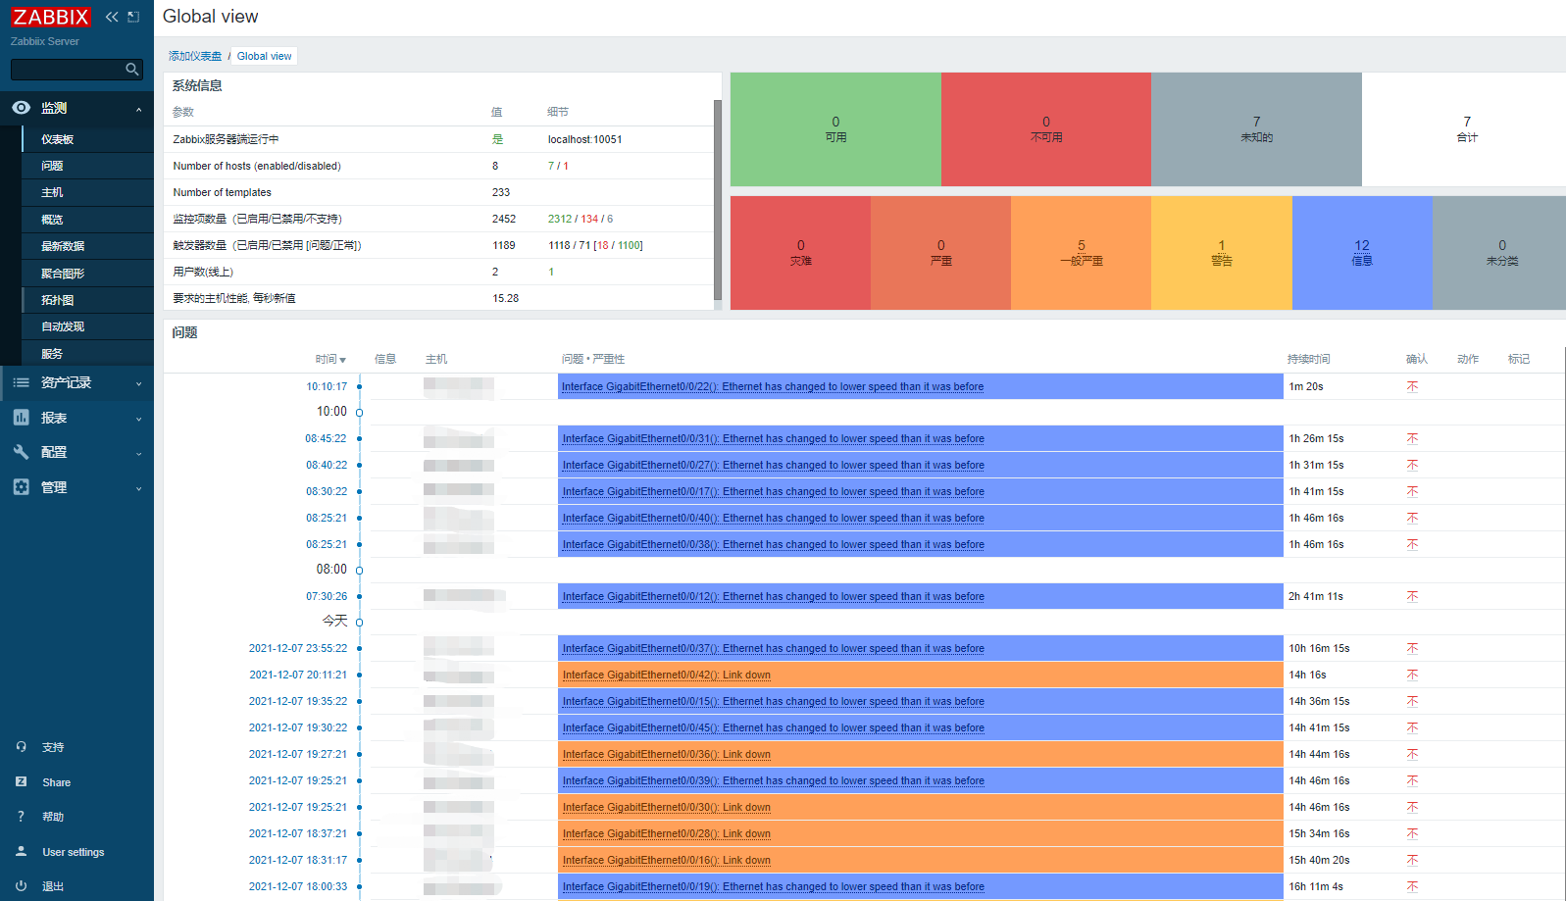
Task: Expand the 配置 menu chevron
Action: [138, 453]
